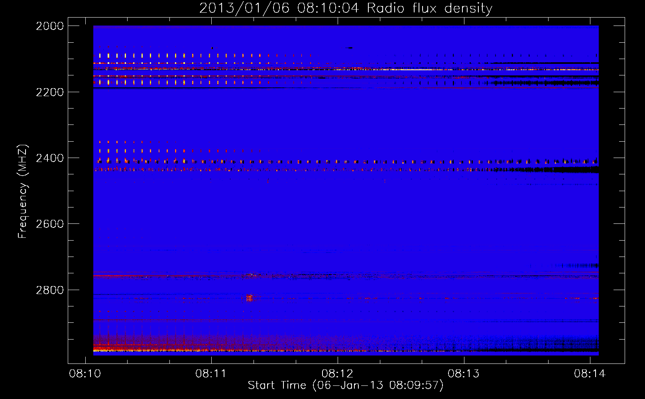Click the 08:12 time tick label
This screenshot has width=645, height=399.
[337, 374]
